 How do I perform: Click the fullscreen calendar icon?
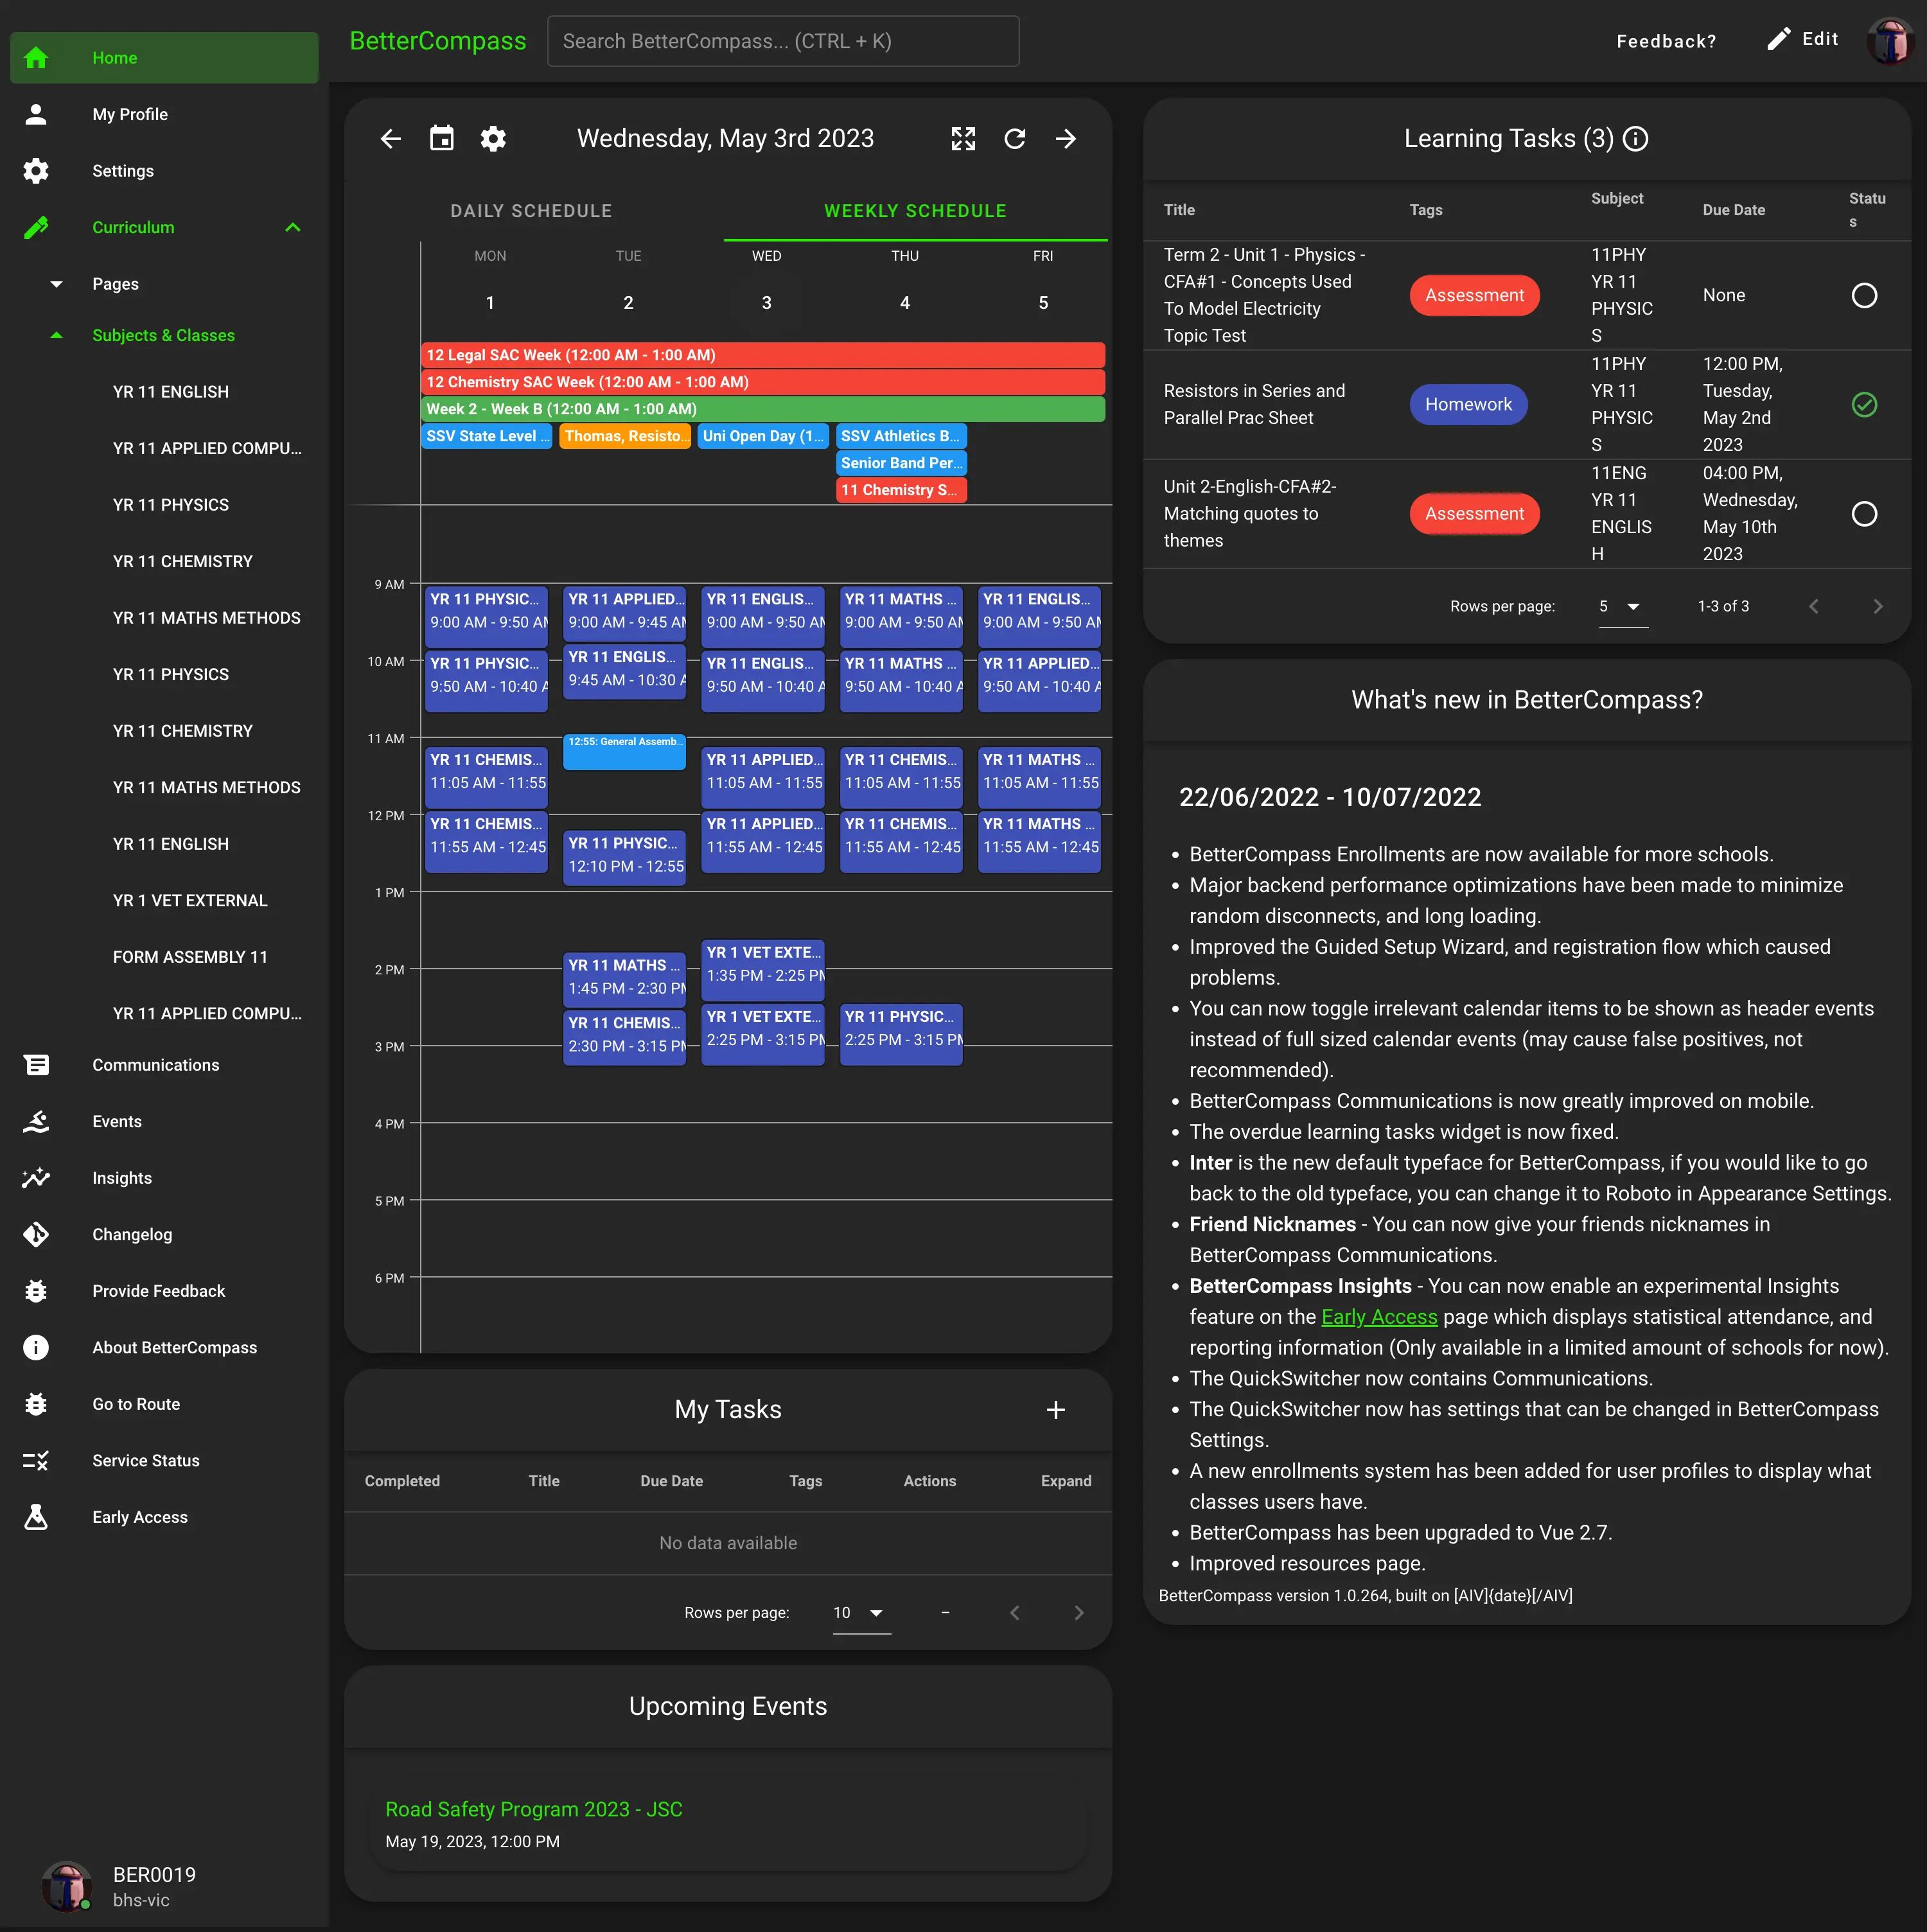963,139
